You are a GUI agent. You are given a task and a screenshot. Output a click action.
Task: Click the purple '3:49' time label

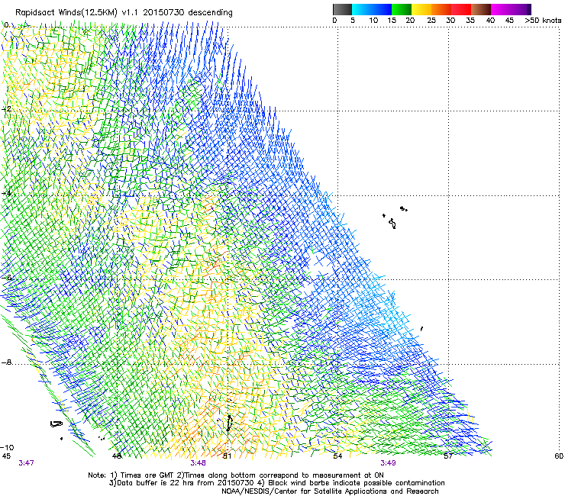coord(388,463)
